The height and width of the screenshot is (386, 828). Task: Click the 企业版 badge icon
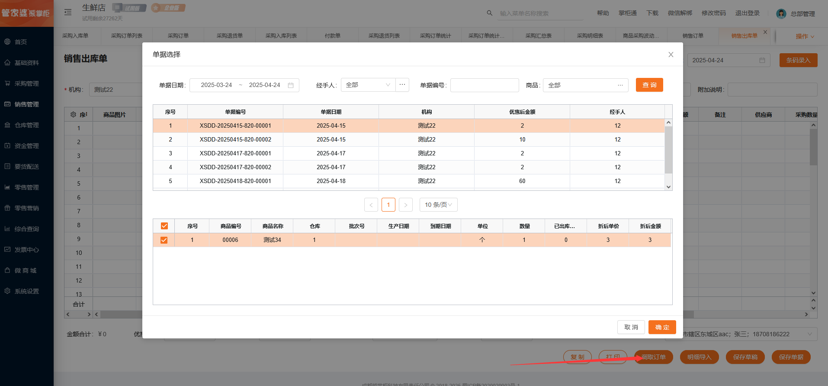168,8
